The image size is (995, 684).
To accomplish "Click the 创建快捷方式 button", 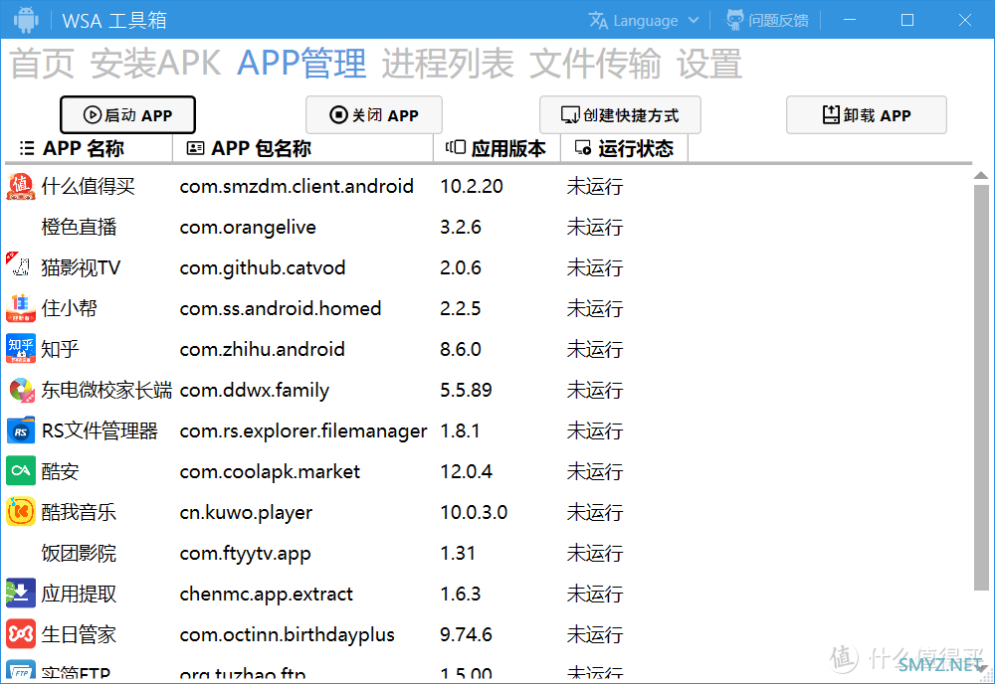I will (620, 114).
